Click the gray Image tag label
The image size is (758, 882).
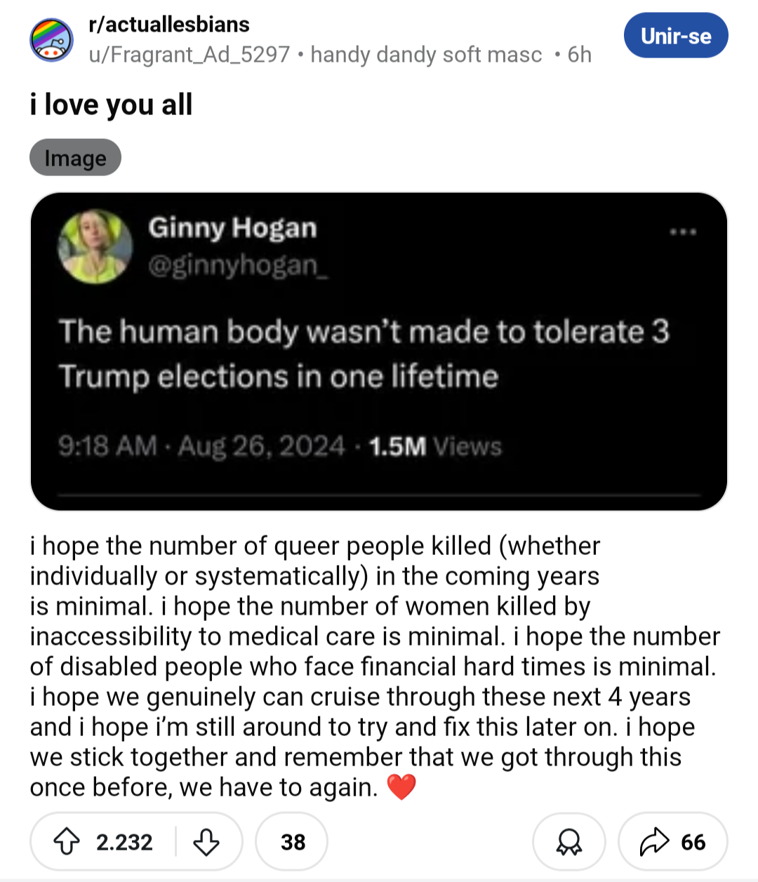[x=75, y=158]
